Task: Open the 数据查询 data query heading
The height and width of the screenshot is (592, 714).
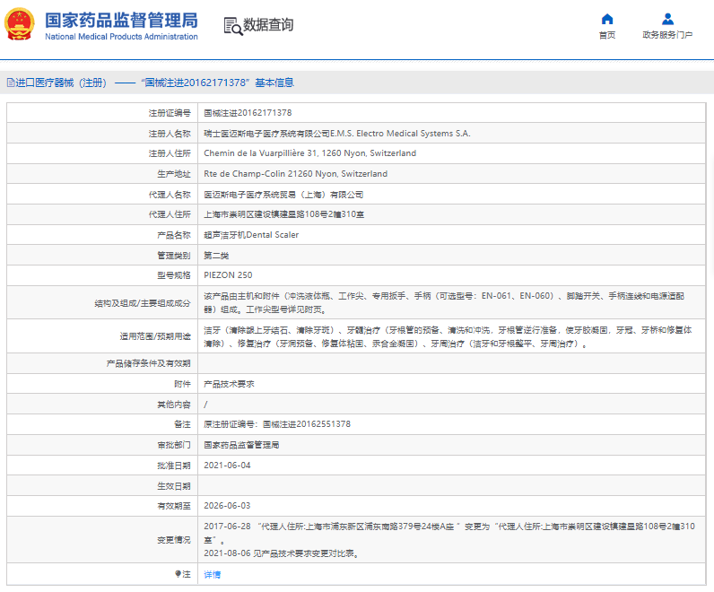Action: click(268, 25)
